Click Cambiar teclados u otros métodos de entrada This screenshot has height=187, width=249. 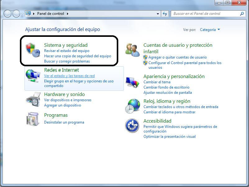point(181,107)
